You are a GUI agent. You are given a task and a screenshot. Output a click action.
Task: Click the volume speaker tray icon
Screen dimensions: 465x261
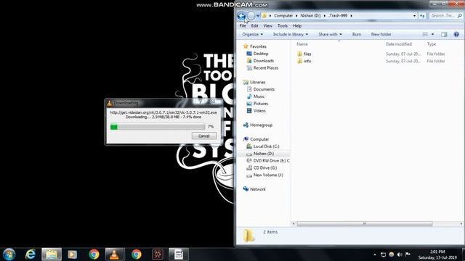click(400, 254)
